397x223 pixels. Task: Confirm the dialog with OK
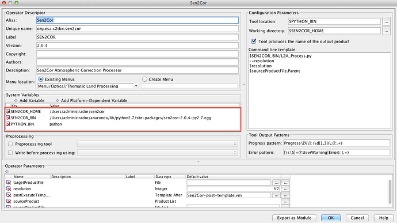(x=331, y=218)
